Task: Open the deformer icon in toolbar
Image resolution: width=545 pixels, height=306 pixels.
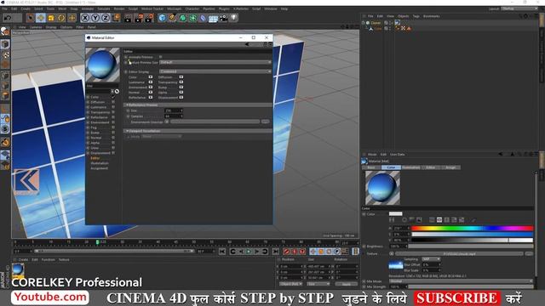Action: pyautogui.click(x=203, y=18)
